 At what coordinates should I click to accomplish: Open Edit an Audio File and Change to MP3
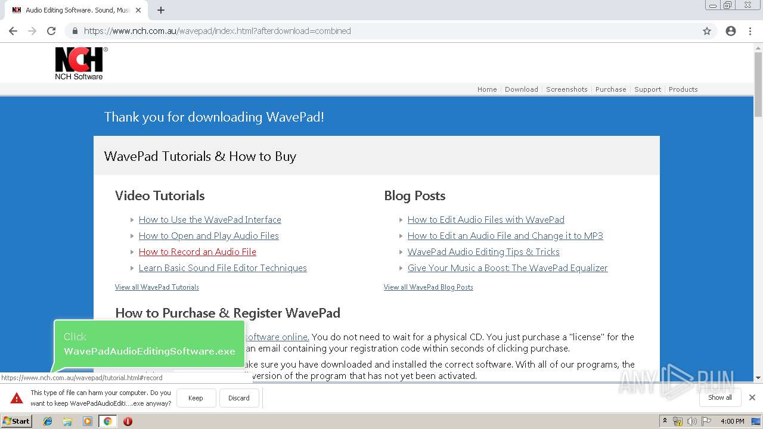coord(505,236)
